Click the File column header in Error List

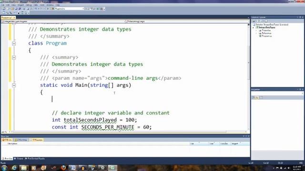[192, 143]
